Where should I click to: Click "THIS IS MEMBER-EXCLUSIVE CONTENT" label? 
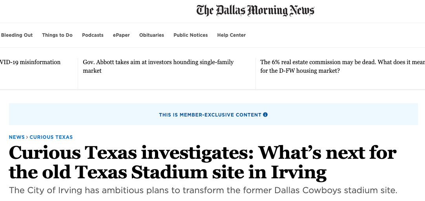click(210, 115)
